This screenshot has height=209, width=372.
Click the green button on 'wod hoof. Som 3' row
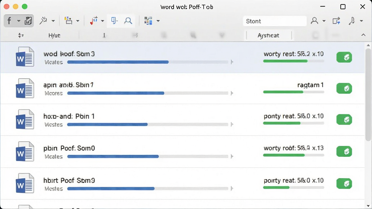click(344, 57)
